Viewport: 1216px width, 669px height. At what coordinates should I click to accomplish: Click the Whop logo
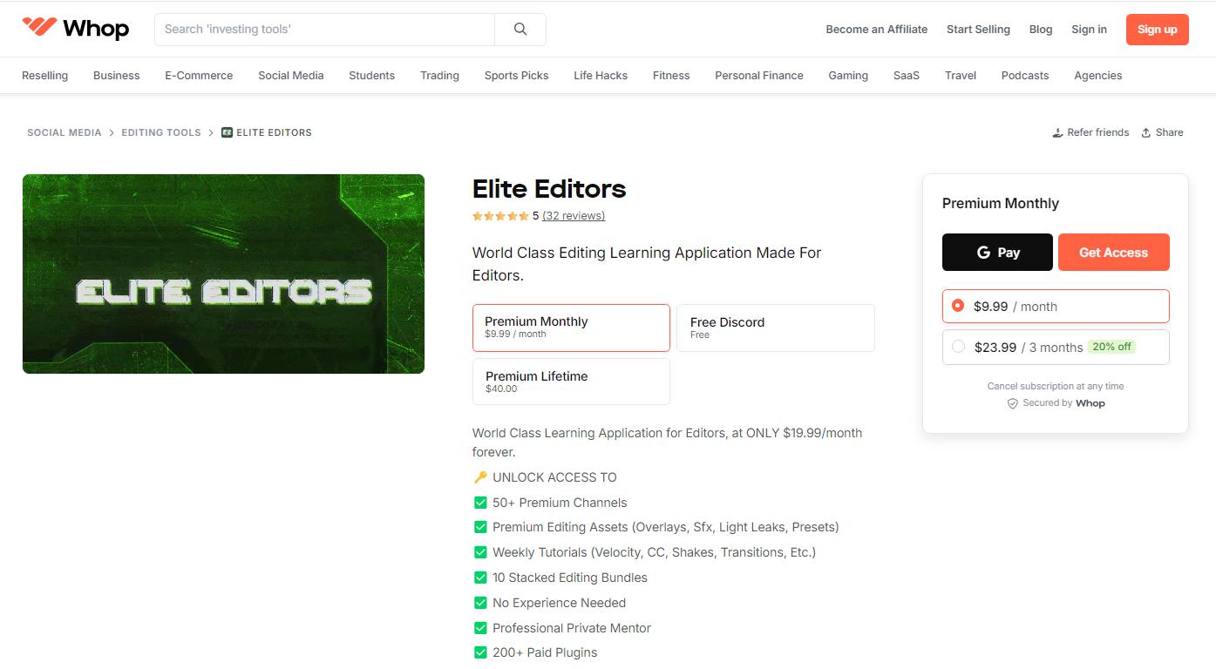pyautogui.click(x=75, y=28)
